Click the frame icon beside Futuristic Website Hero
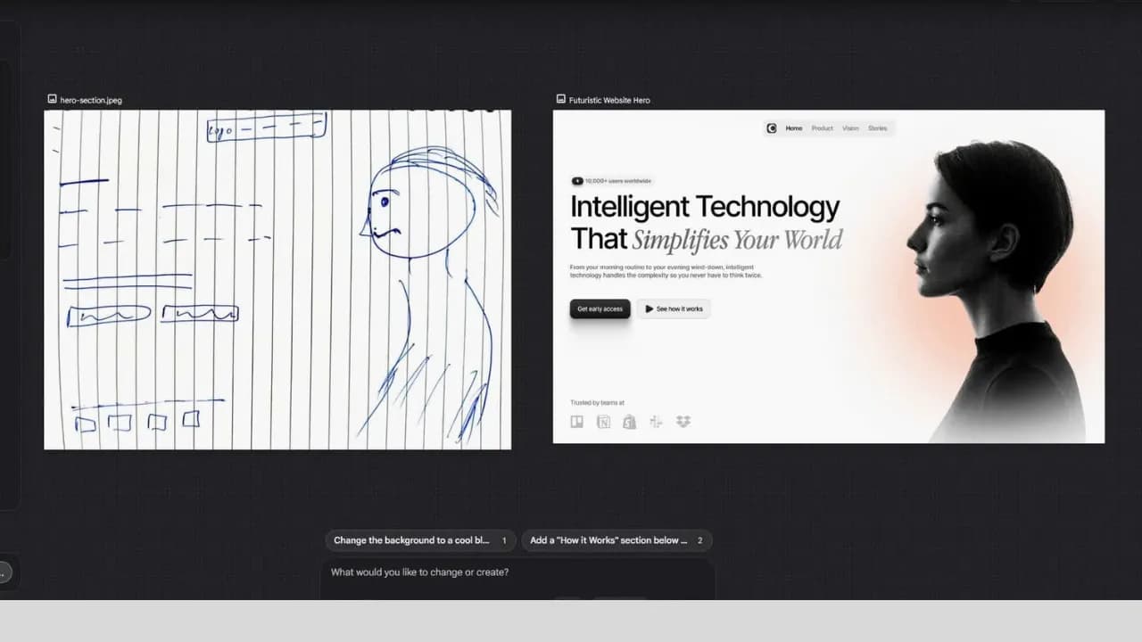1142x642 pixels. [560, 100]
